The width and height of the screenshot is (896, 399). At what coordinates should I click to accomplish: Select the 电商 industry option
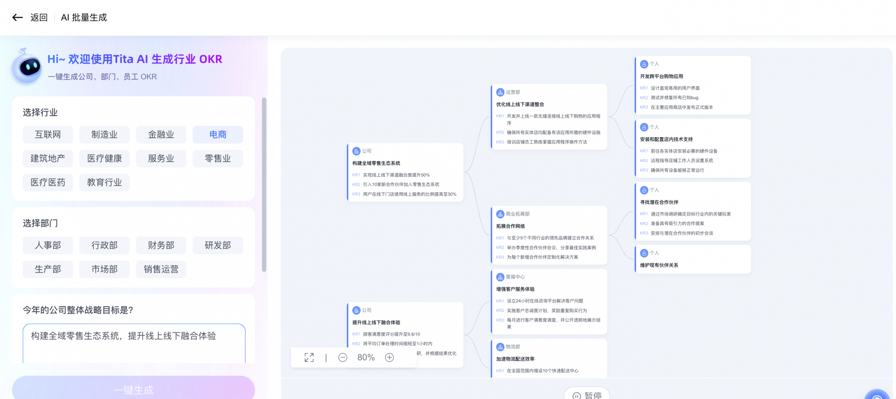click(x=217, y=135)
